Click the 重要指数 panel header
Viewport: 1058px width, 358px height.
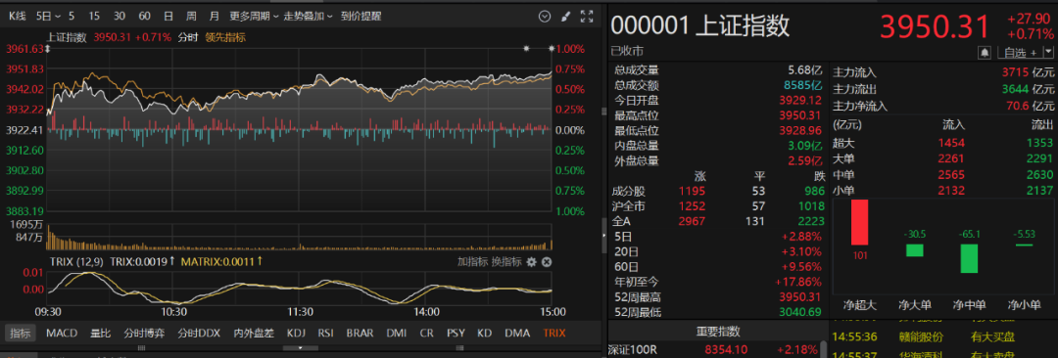(x=718, y=331)
